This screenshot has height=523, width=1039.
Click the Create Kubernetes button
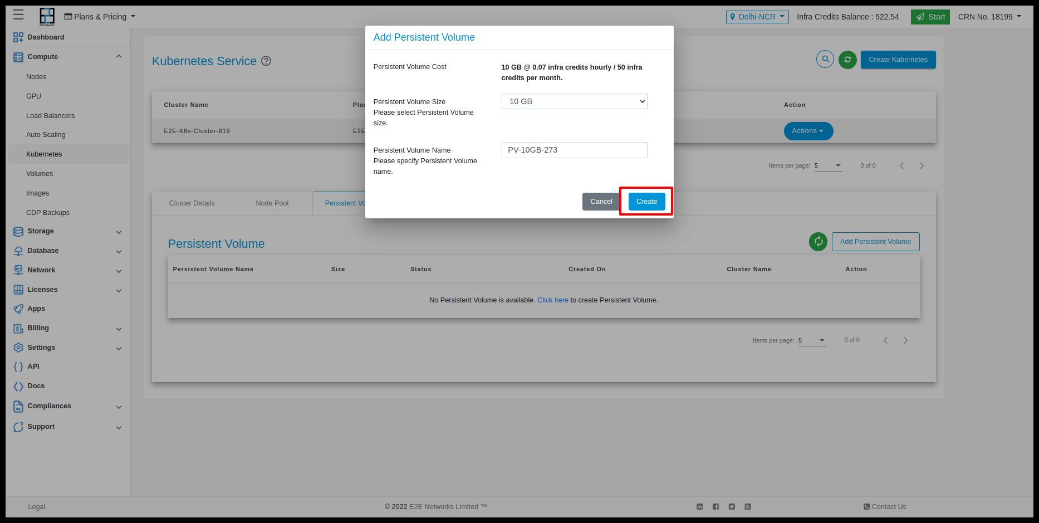click(x=898, y=60)
